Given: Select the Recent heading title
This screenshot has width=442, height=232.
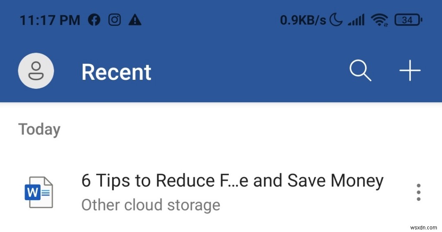Looking at the screenshot, I should pyautogui.click(x=117, y=72).
